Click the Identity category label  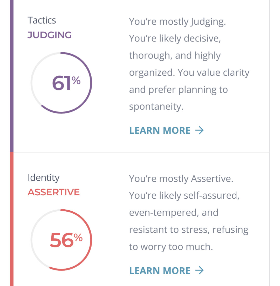coord(44,178)
